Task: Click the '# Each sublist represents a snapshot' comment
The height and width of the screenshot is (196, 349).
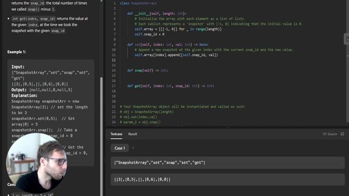Action: pos(219,24)
